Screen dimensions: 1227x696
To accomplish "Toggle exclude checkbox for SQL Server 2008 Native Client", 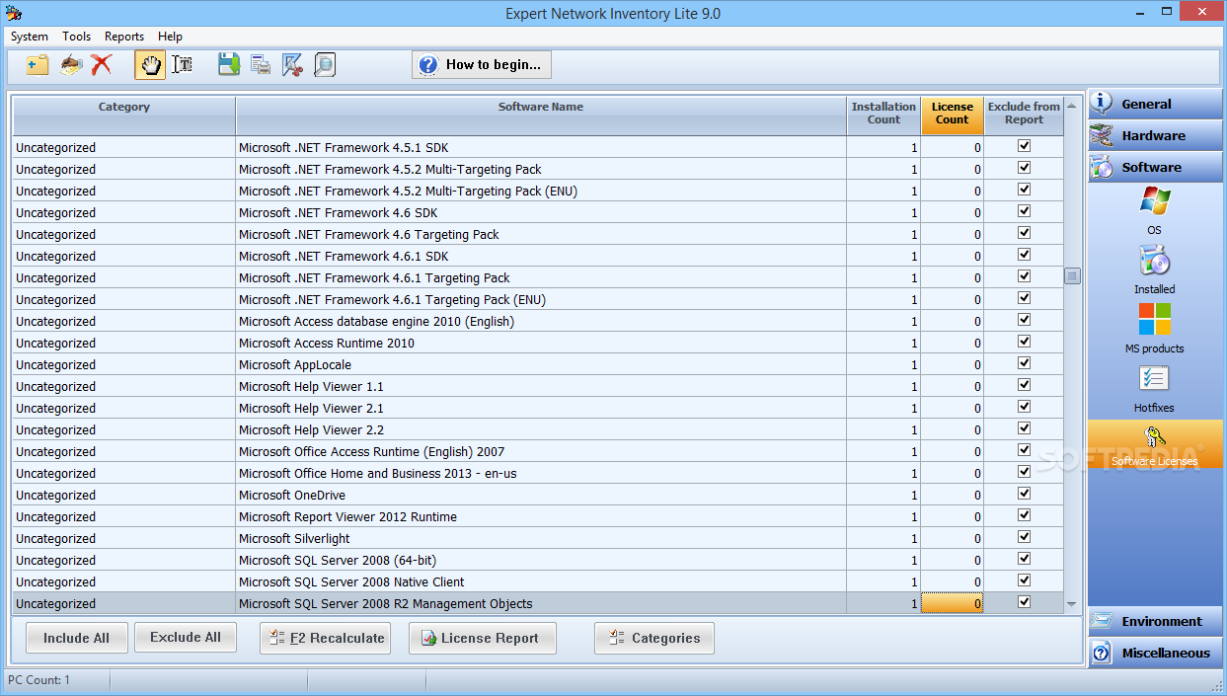I will click(x=1024, y=580).
